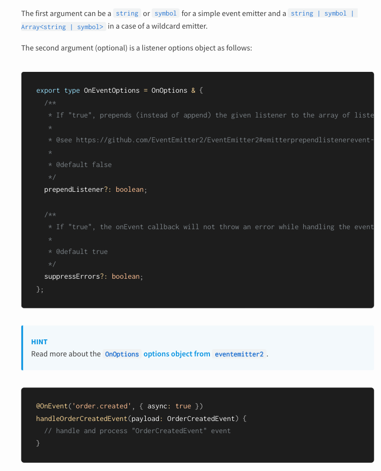Open the eventemitter2 link in the hint

(239, 354)
